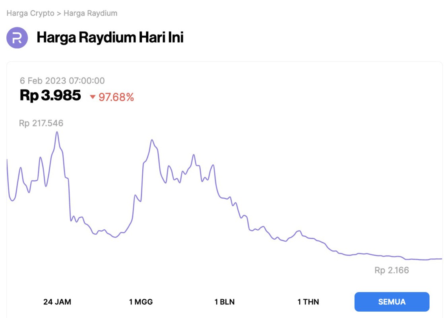Click the highest peak of the price chart
Viewport: 444px width, 318px height.
pyautogui.click(x=57, y=132)
